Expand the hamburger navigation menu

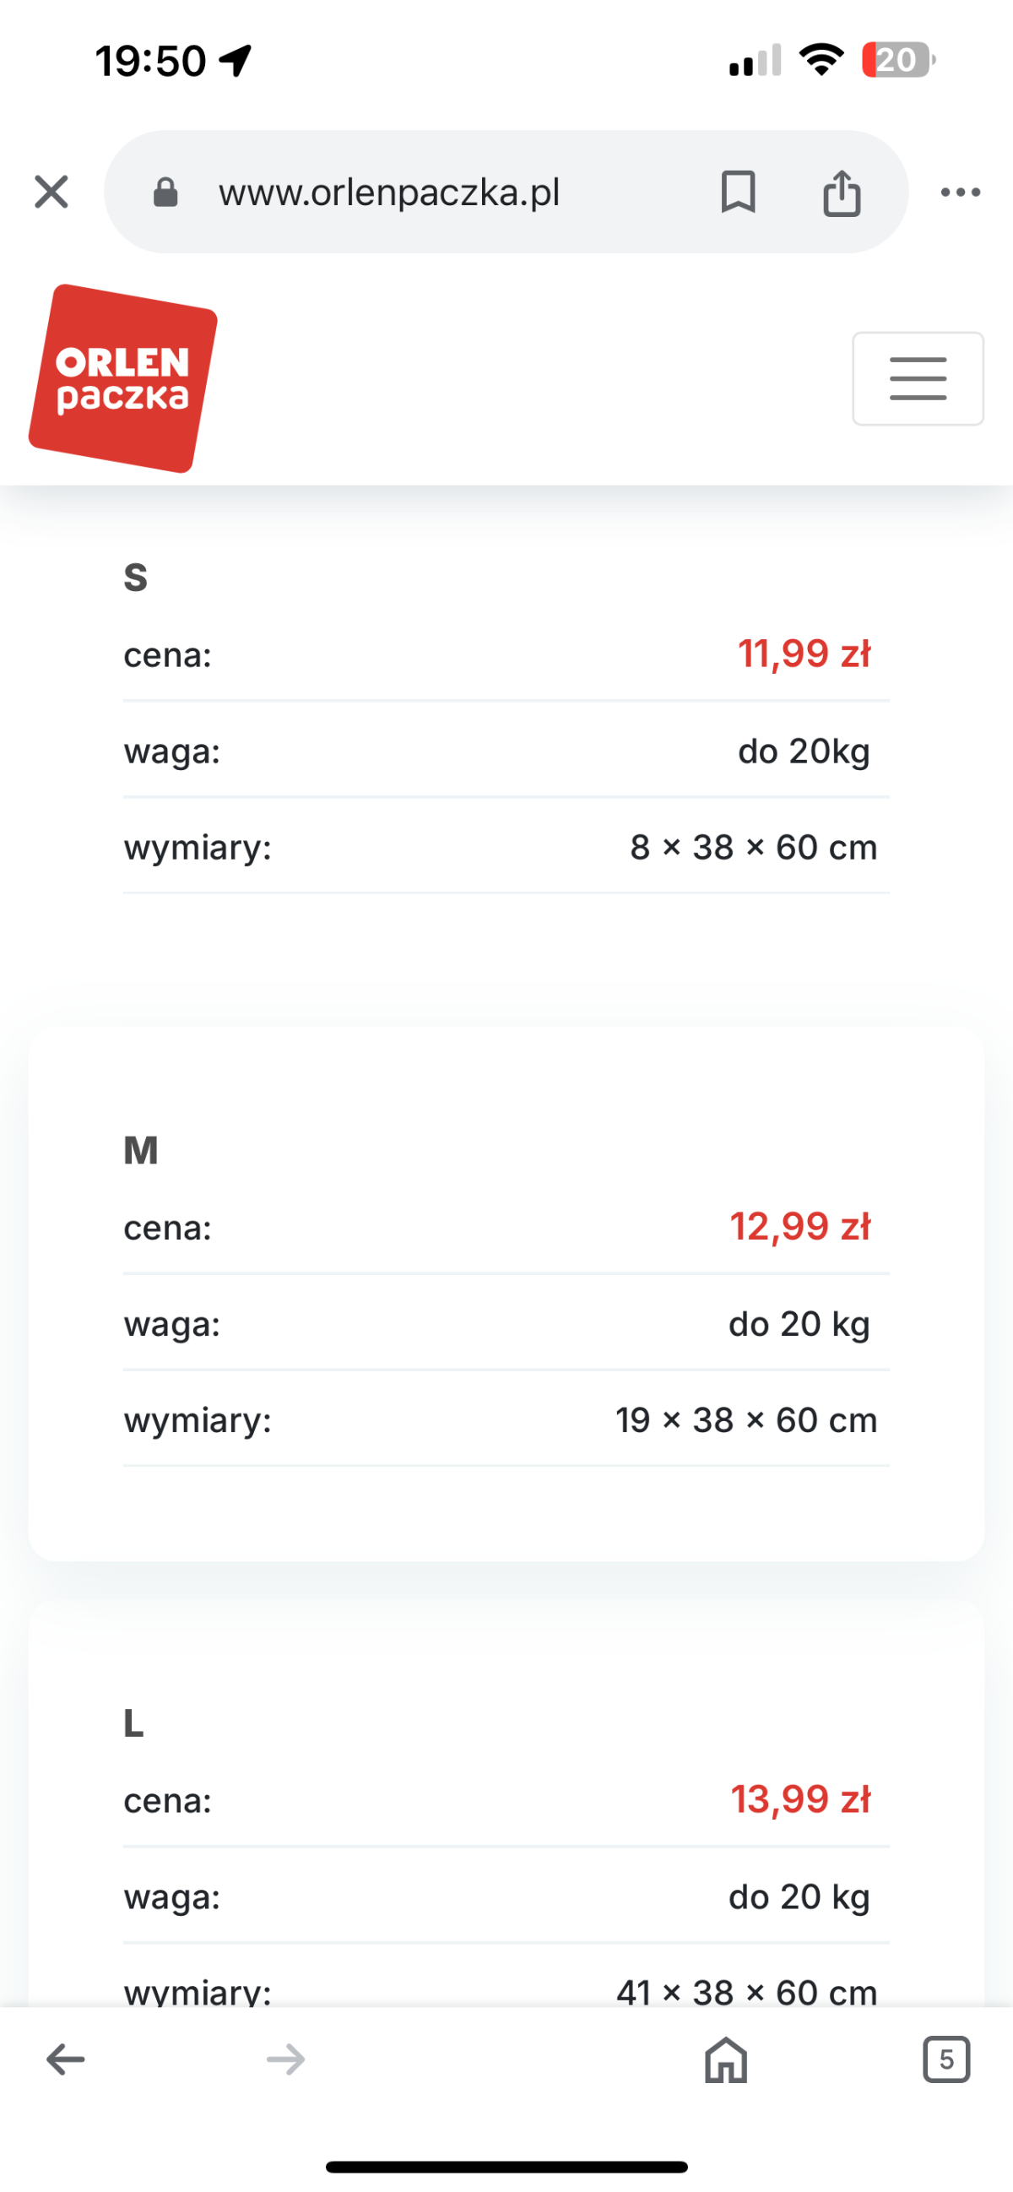(918, 378)
